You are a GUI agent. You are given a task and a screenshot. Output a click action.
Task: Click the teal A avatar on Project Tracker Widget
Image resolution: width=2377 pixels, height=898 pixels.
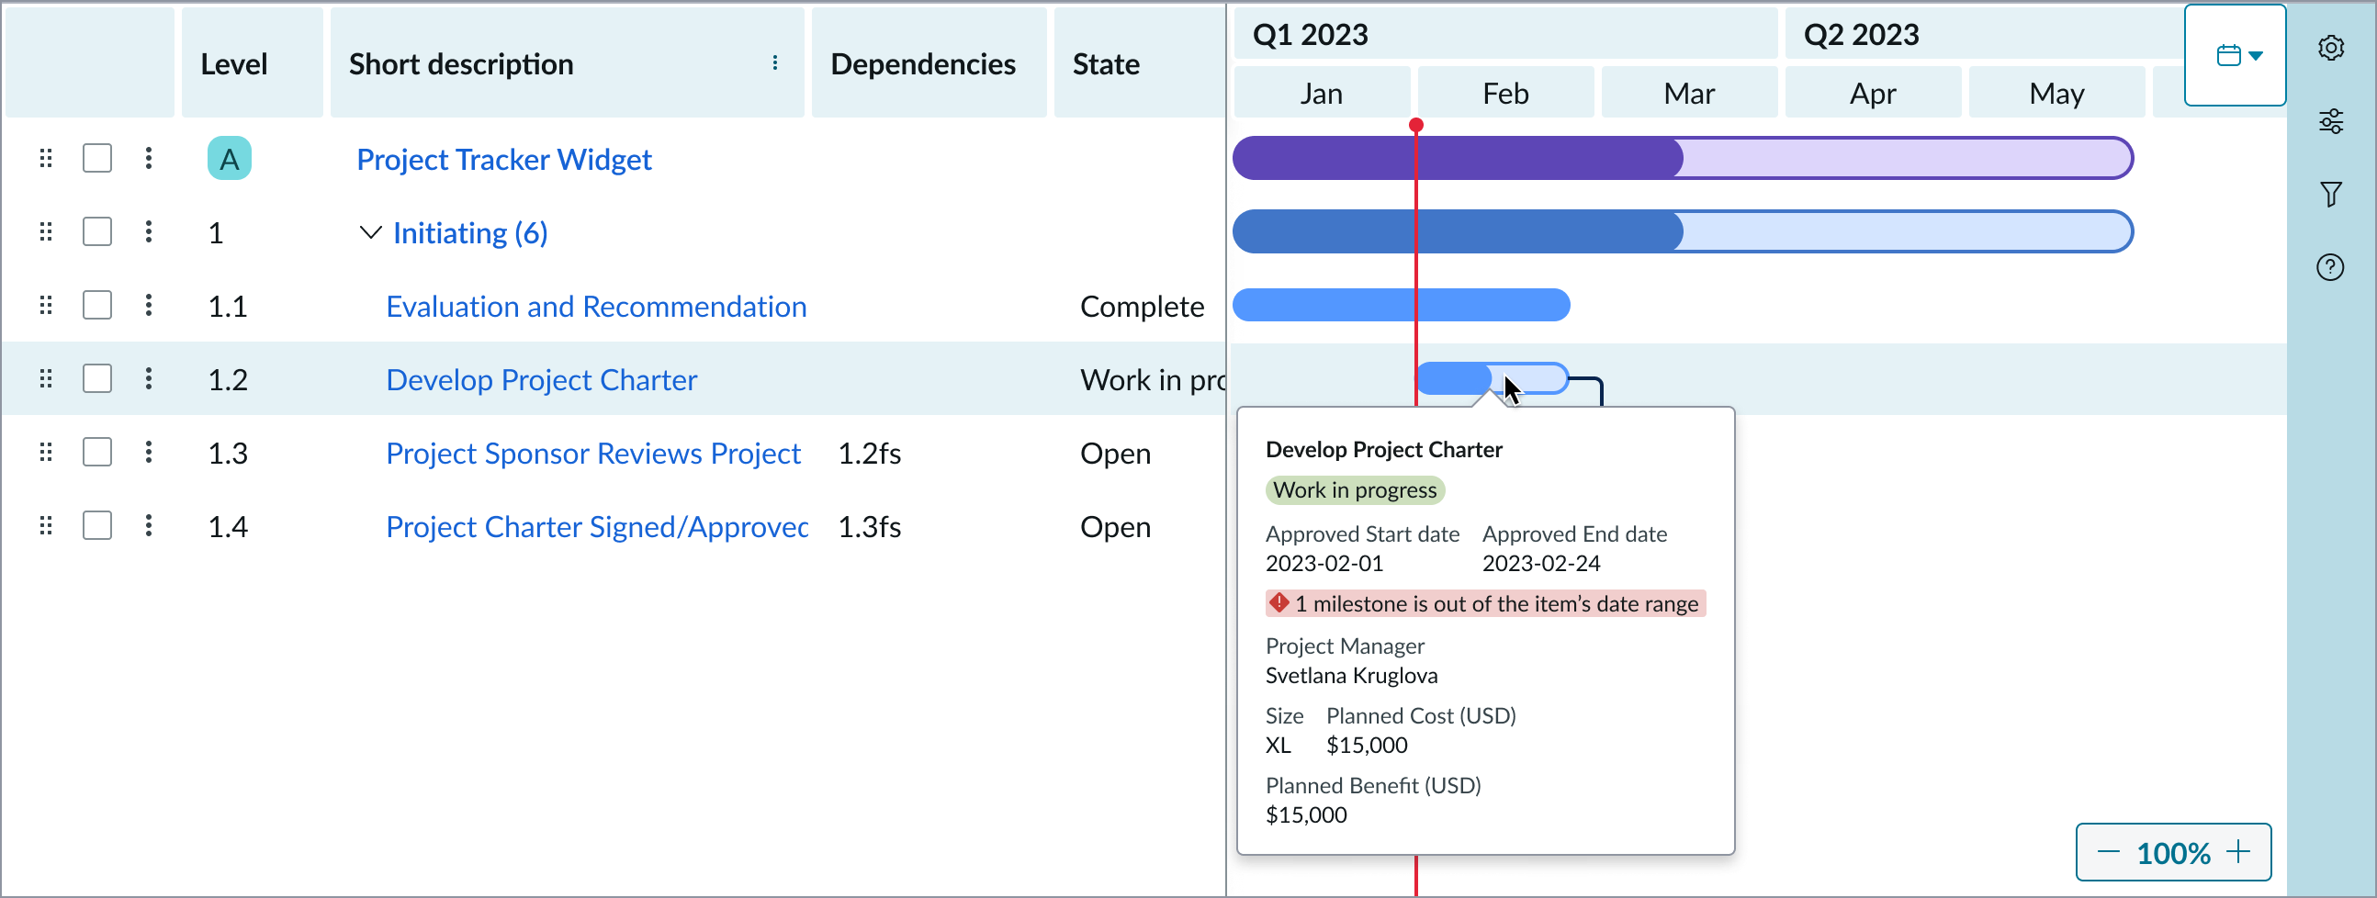(x=229, y=158)
